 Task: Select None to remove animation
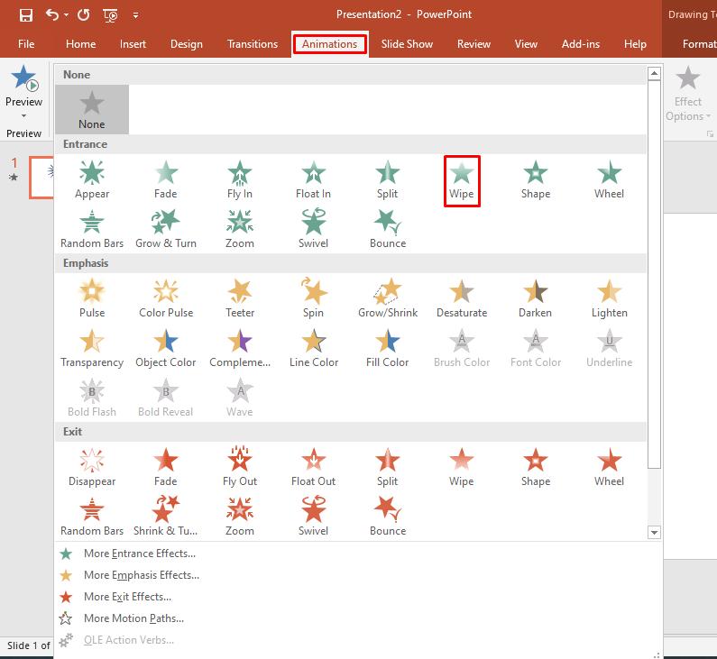tap(92, 110)
